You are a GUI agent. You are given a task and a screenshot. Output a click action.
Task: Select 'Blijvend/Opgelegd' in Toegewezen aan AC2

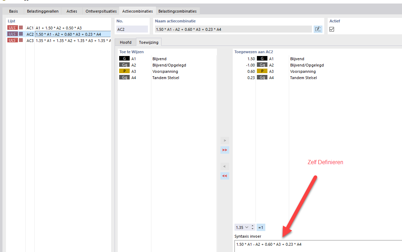point(307,65)
